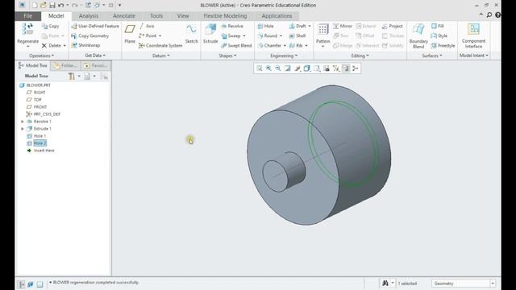Switch to the Annotate ribbon tab
Image resolution: width=516 pixels, height=290 pixels.
pos(124,16)
